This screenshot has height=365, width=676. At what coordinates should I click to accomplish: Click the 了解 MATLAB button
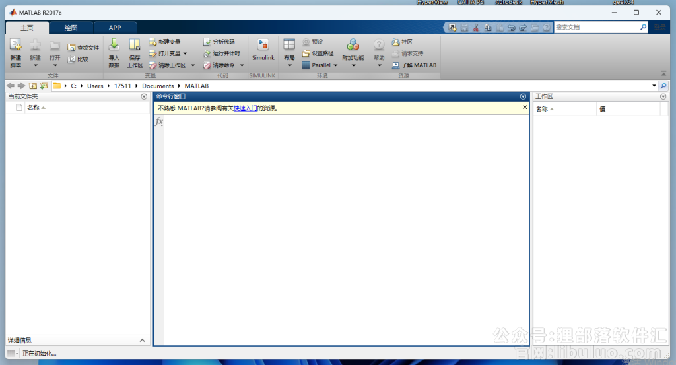415,65
